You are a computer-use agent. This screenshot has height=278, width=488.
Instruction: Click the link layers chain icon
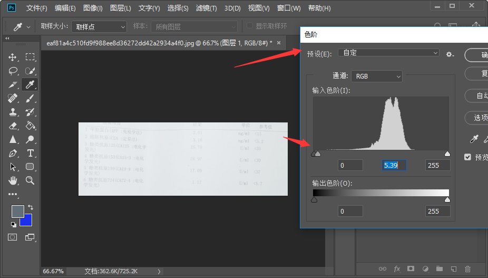[x=383, y=269]
